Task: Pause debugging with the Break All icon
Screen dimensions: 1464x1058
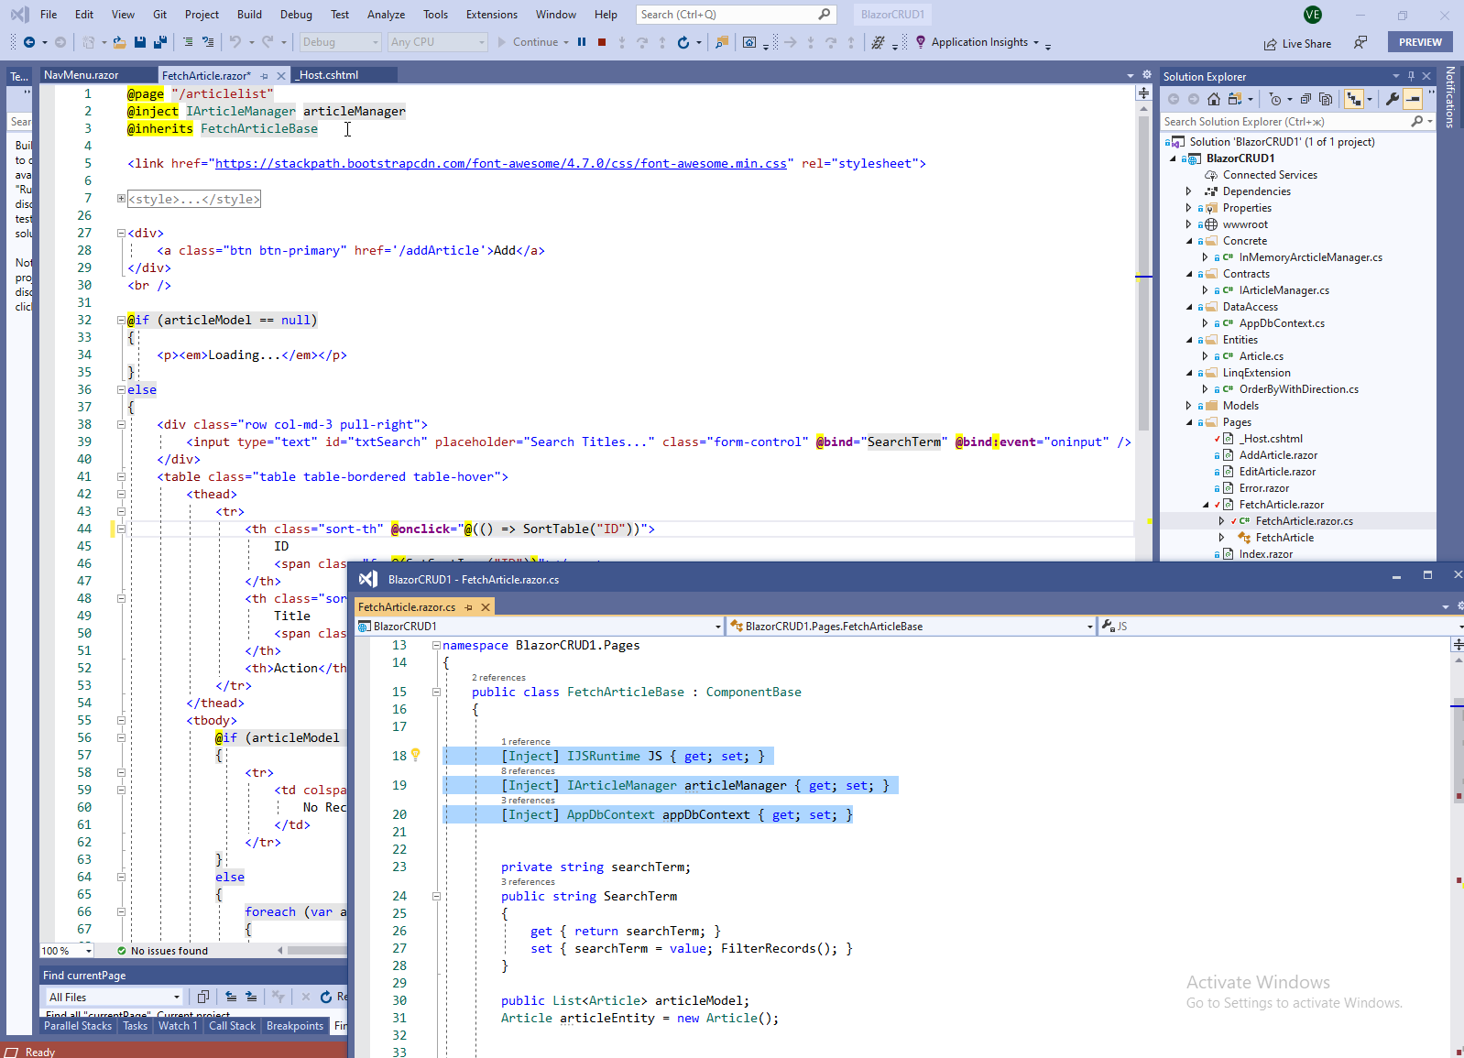Action: coord(582,42)
